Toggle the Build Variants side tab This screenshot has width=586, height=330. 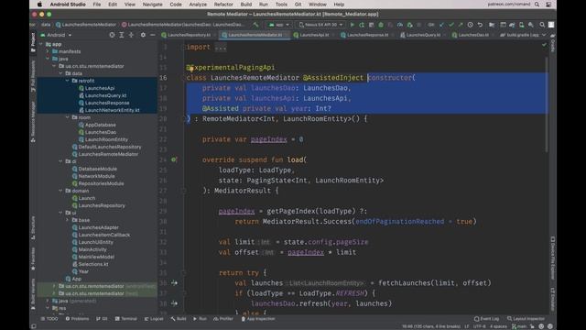pyautogui.click(x=33, y=294)
